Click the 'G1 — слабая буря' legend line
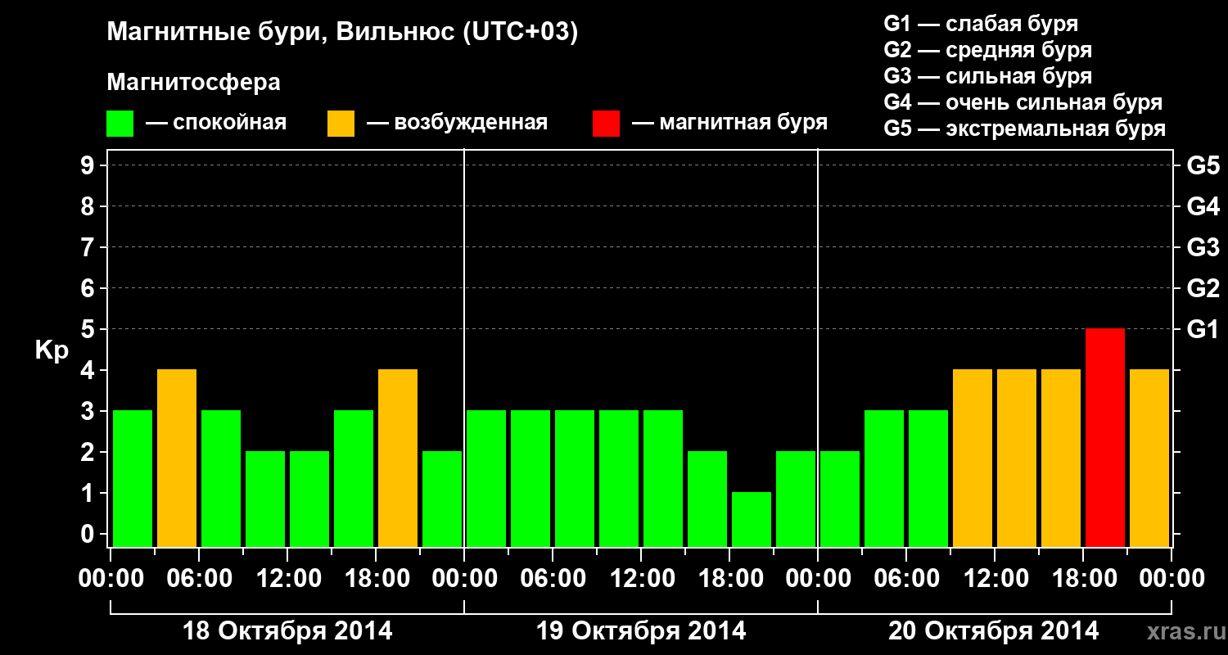Viewport: 1228px width, 655px height. (x=981, y=24)
